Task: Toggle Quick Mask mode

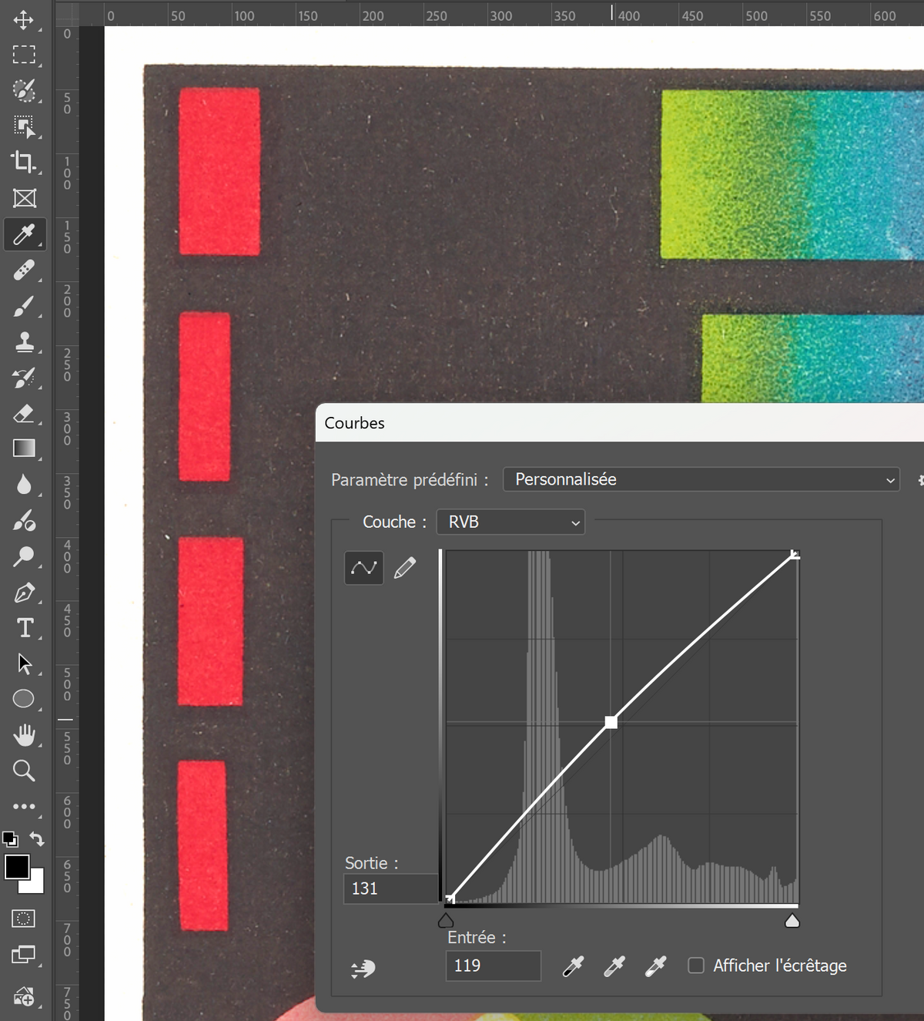Action: click(24, 919)
